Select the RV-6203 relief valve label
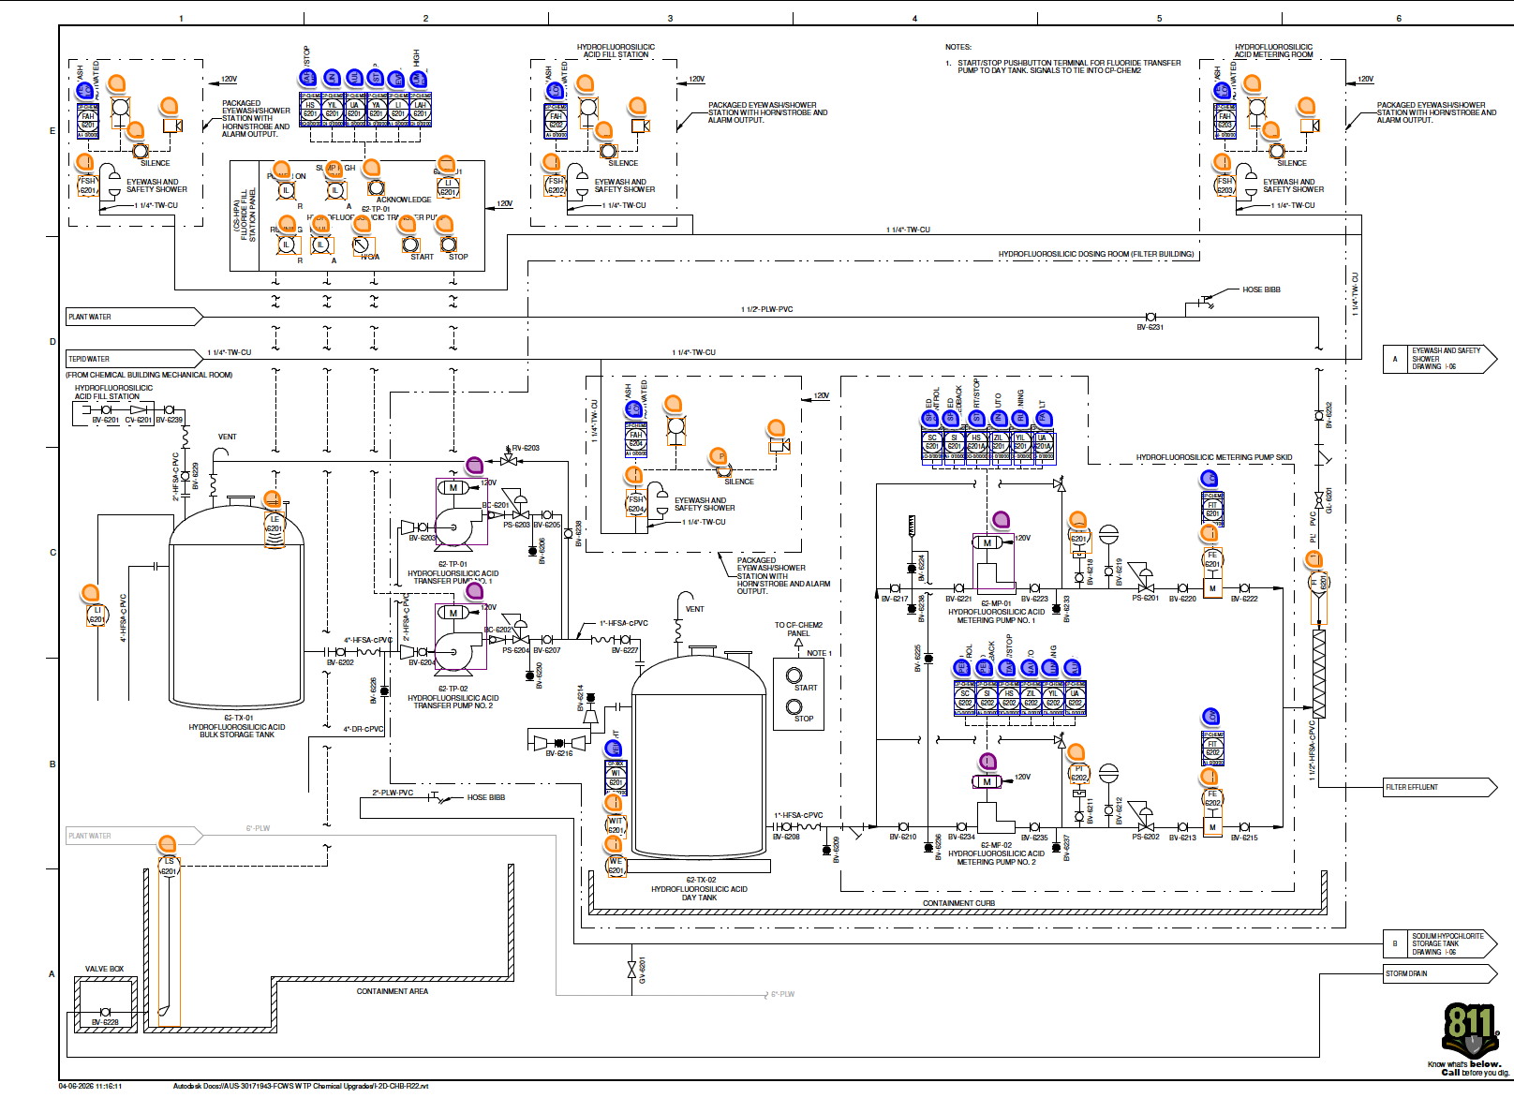The width and height of the screenshot is (1514, 1098). tap(526, 448)
